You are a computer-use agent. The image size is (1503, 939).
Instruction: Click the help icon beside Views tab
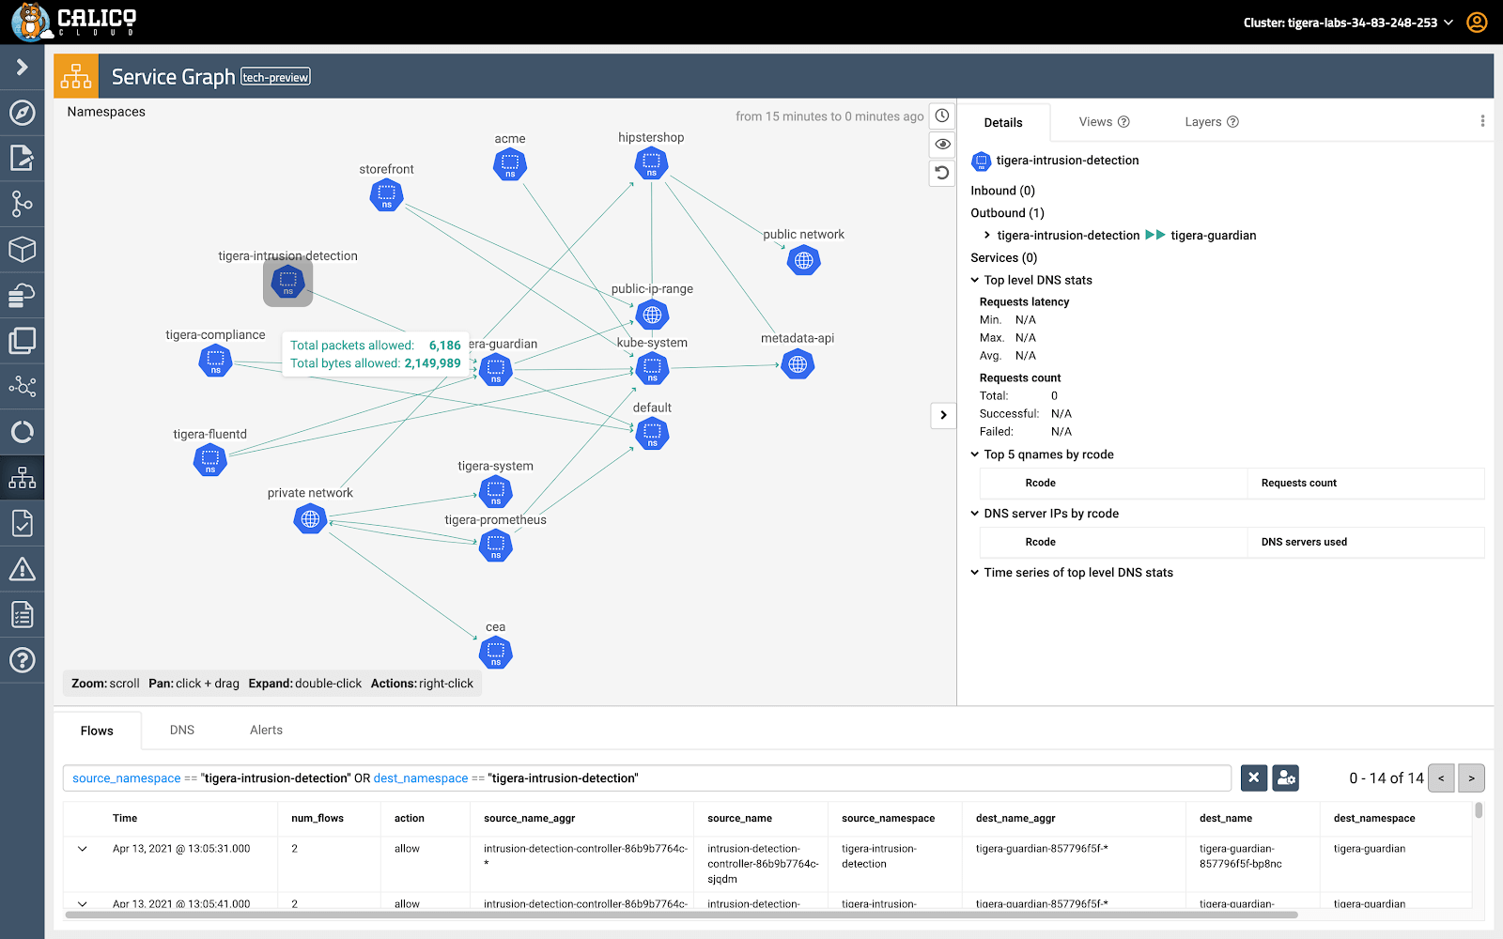(x=1123, y=122)
